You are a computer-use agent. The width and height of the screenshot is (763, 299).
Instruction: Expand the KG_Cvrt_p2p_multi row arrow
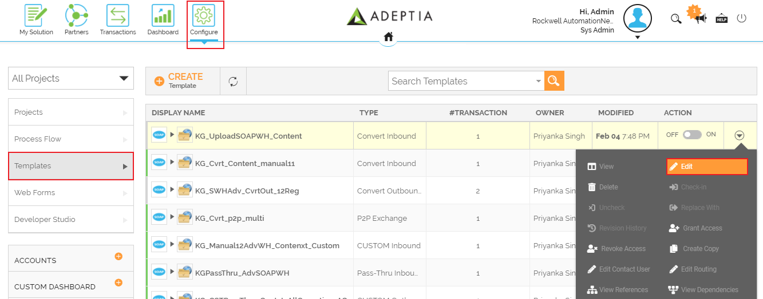(x=172, y=217)
